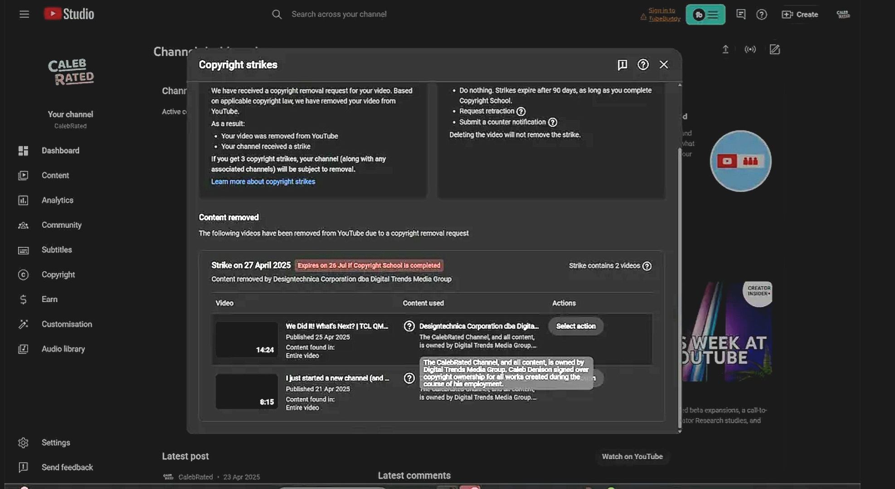Click the send feedback icon in the dialog header

click(x=622, y=65)
